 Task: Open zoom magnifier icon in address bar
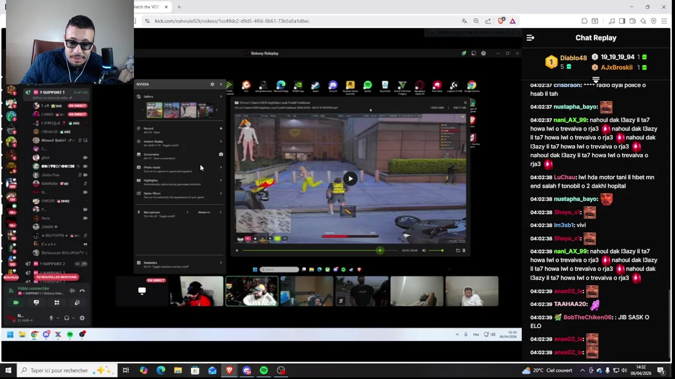point(476,21)
